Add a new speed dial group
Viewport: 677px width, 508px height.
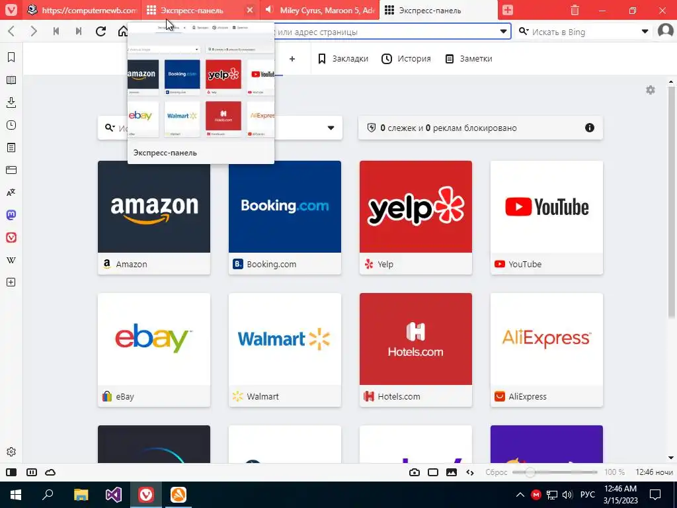(x=292, y=59)
